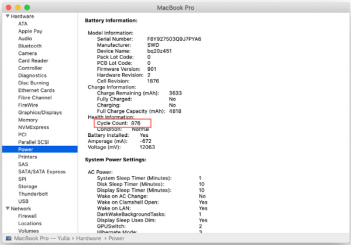The image size is (351, 245).
Task: Open Diagnostics in the sidebar
Action: [32, 75]
